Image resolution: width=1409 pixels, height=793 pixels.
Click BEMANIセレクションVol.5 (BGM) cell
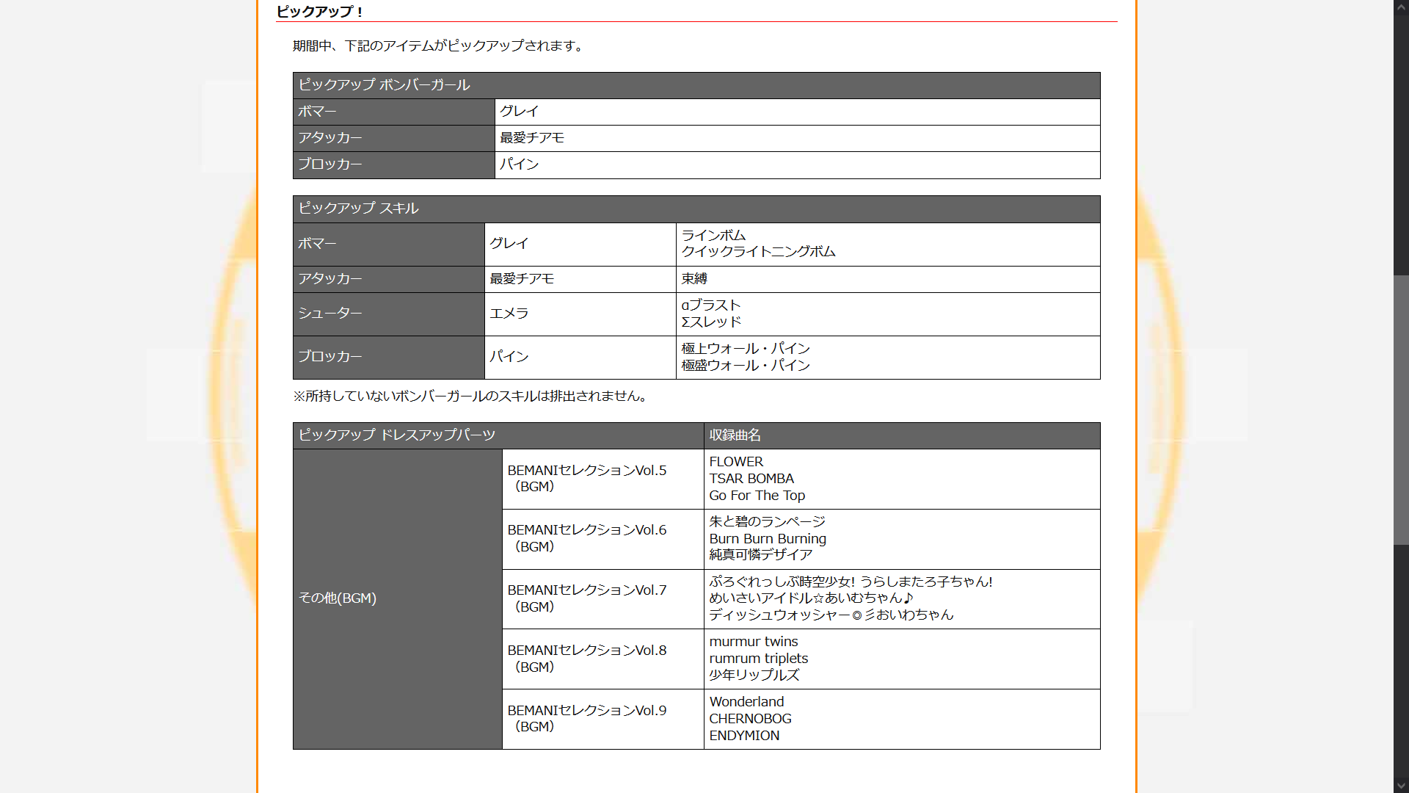coord(603,479)
